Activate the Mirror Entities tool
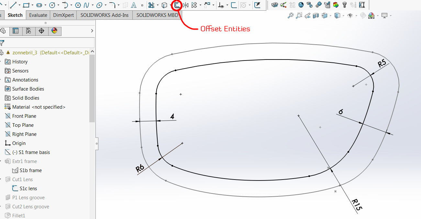The image size is (421, 219). [x=186, y=5]
